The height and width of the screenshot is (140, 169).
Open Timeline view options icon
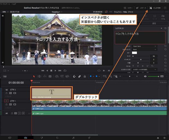5,76
